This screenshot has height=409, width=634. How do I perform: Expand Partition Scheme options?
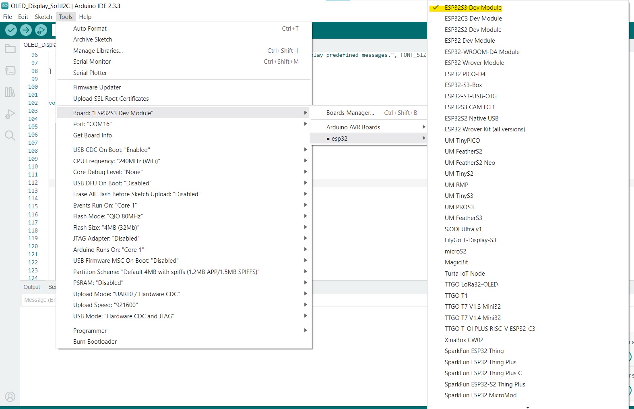pyautogui.click(x=184, y=272)
